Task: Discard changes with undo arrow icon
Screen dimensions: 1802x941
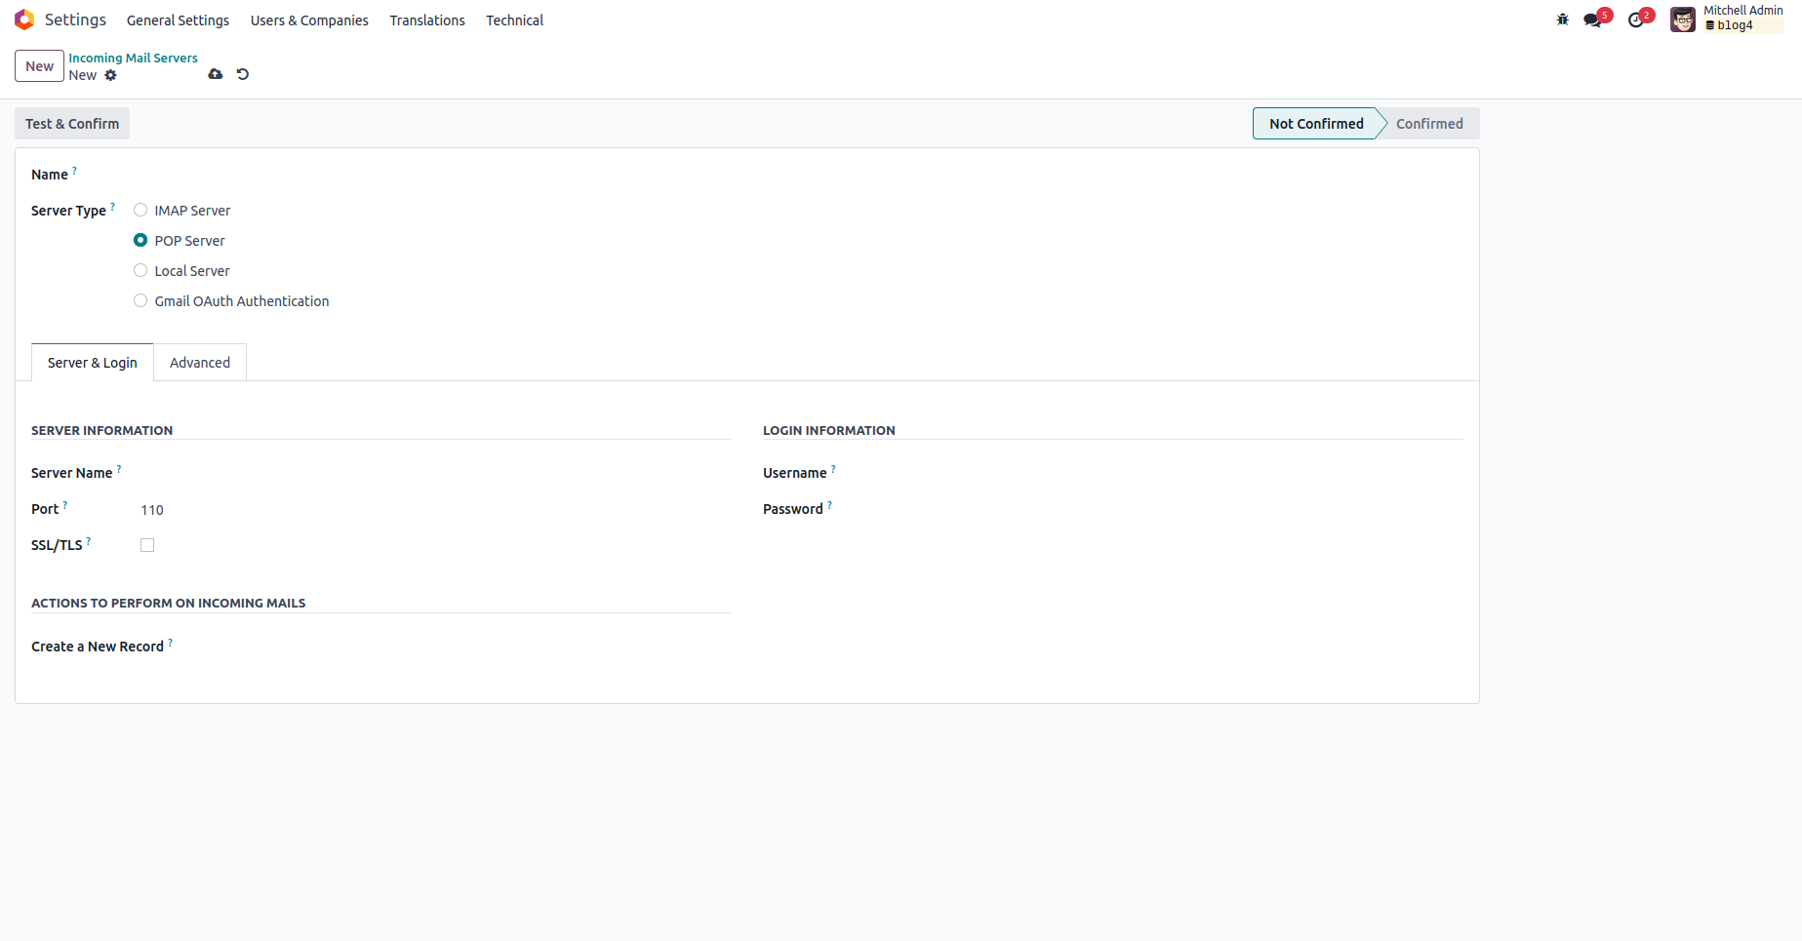Action: [x=243, y=74]
